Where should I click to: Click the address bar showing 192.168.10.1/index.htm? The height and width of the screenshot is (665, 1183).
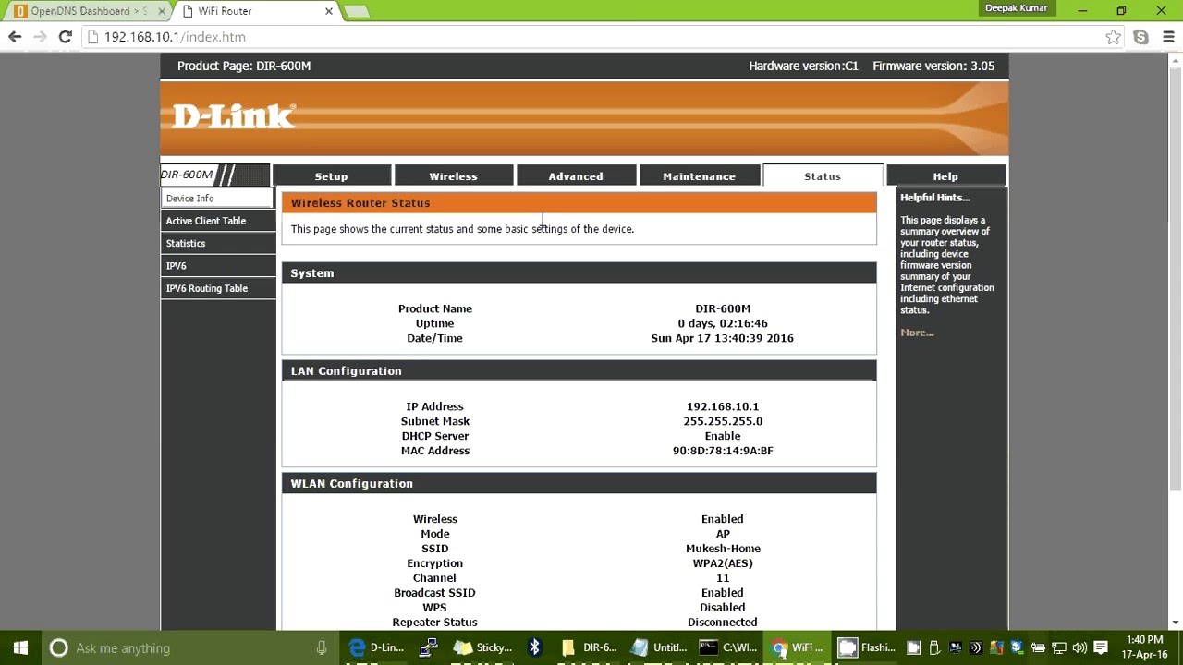point(591,37)
